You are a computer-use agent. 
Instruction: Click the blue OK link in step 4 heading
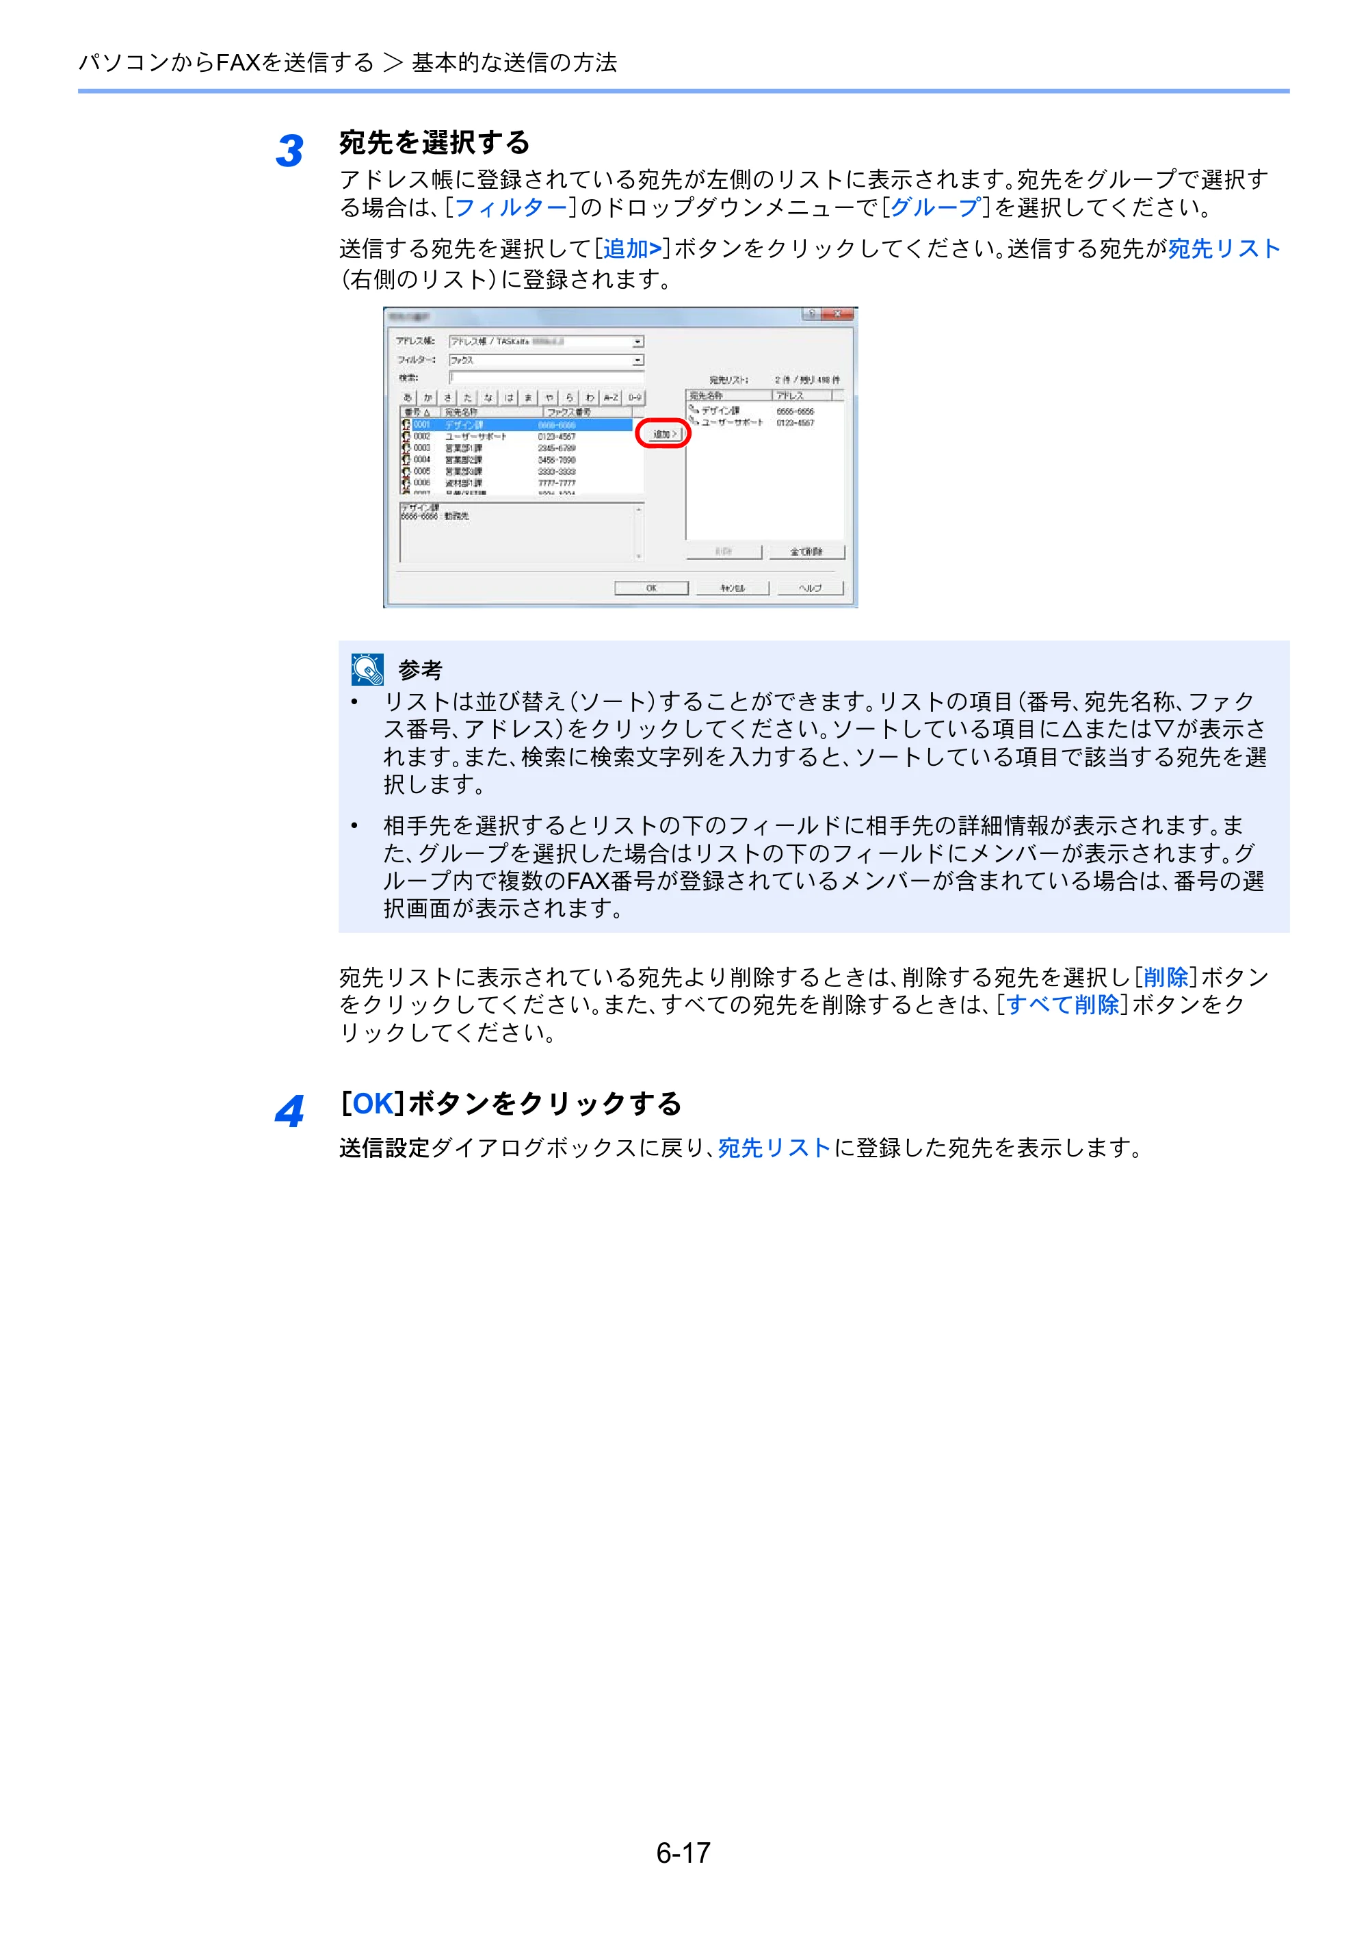[x=373, y=1104]
